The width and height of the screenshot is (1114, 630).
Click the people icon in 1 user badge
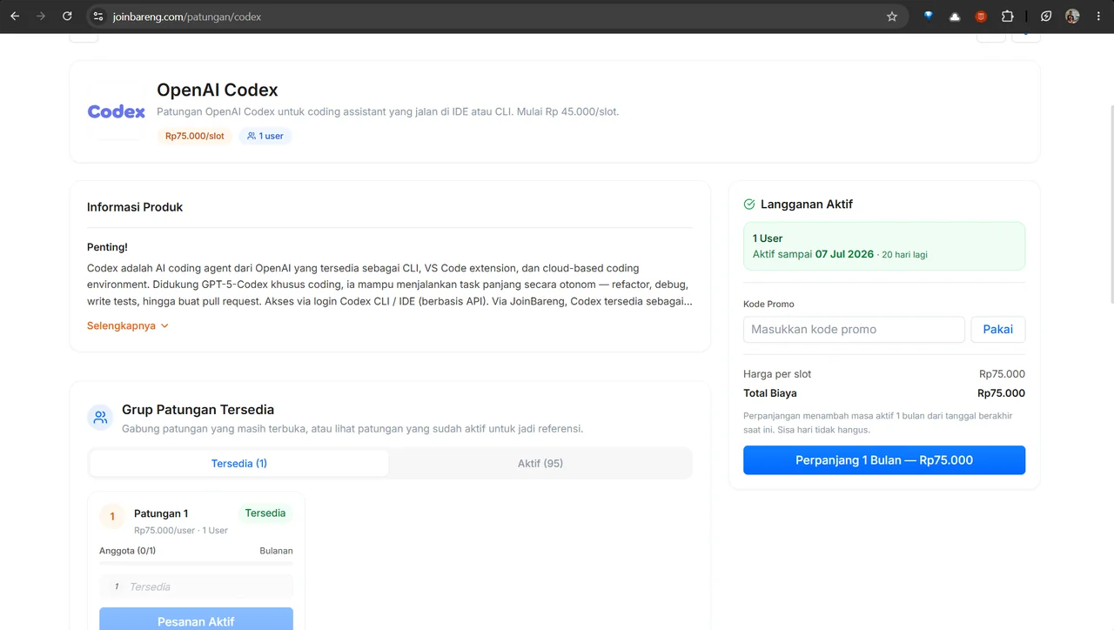click(x=252, y=136)
